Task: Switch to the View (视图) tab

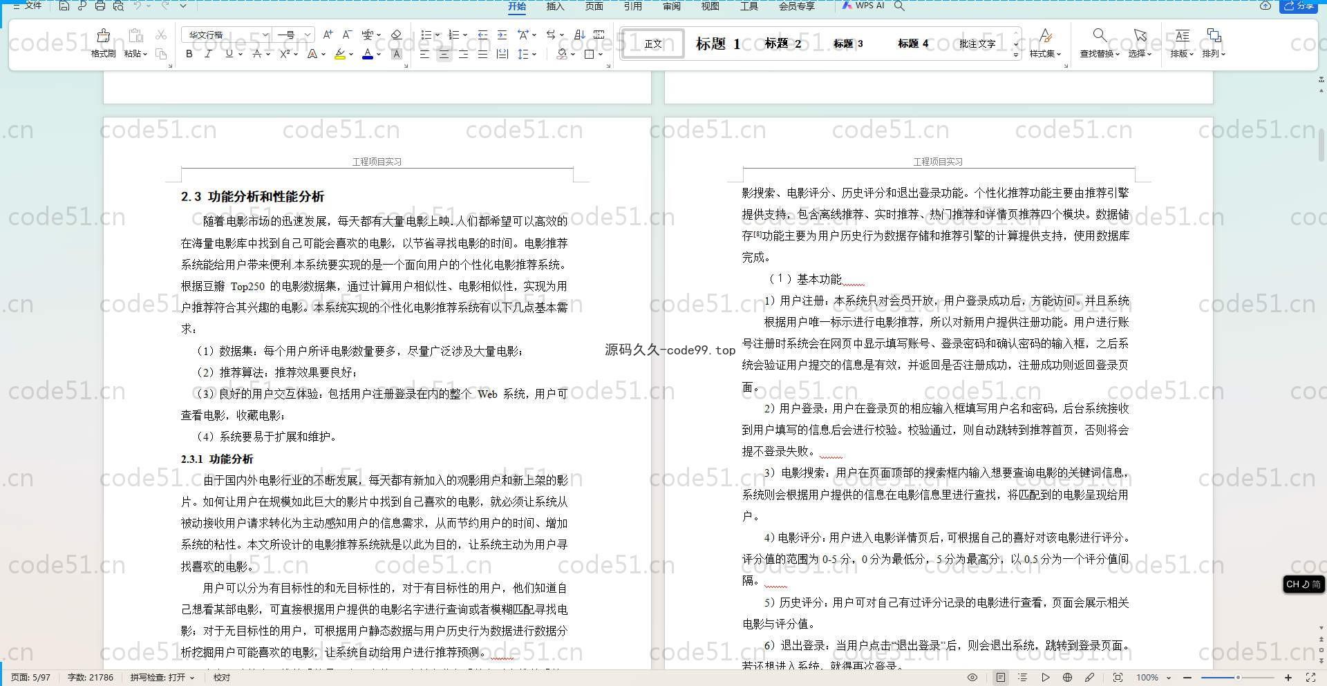Action: (x=710, y=6)
